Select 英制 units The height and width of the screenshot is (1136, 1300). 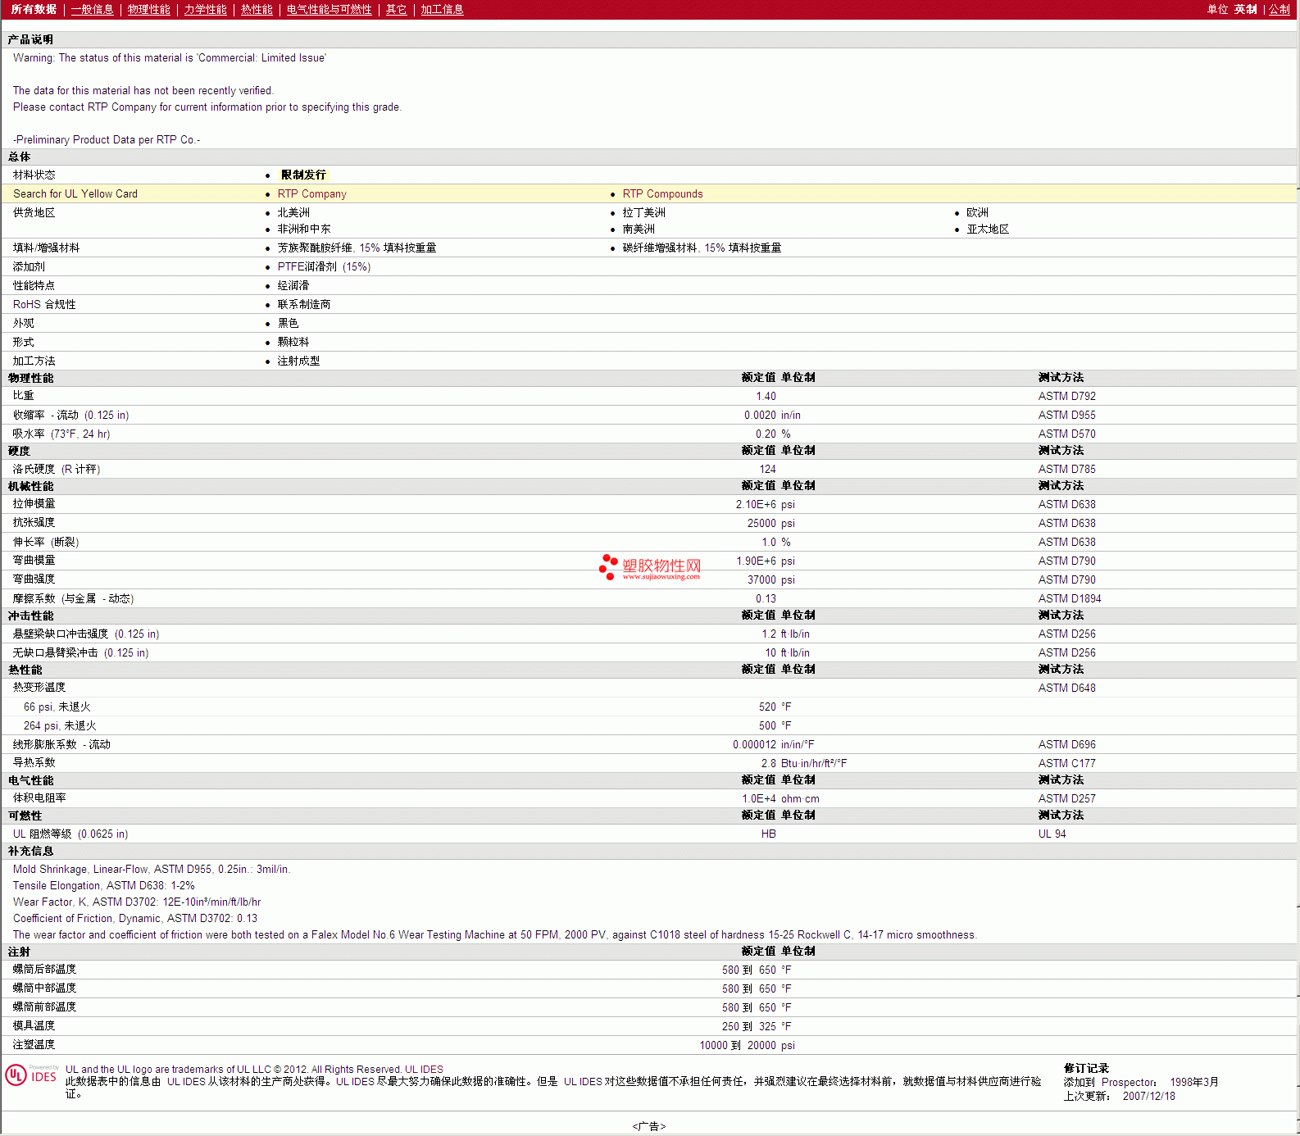pos(1246,10)
